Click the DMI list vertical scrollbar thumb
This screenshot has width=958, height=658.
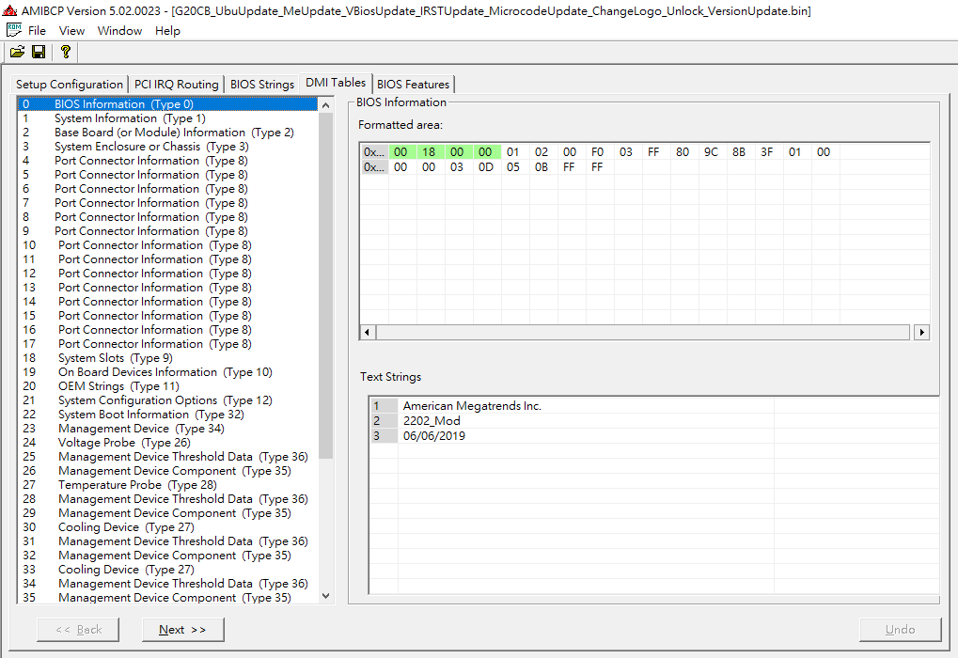[325, 286]
